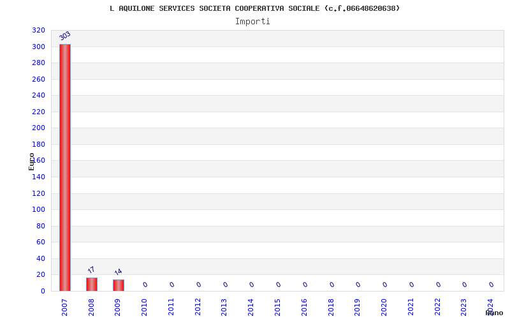Click the 120 y-axis tick label
Viewport: 510px width, 319px height.
click(38, 194)
